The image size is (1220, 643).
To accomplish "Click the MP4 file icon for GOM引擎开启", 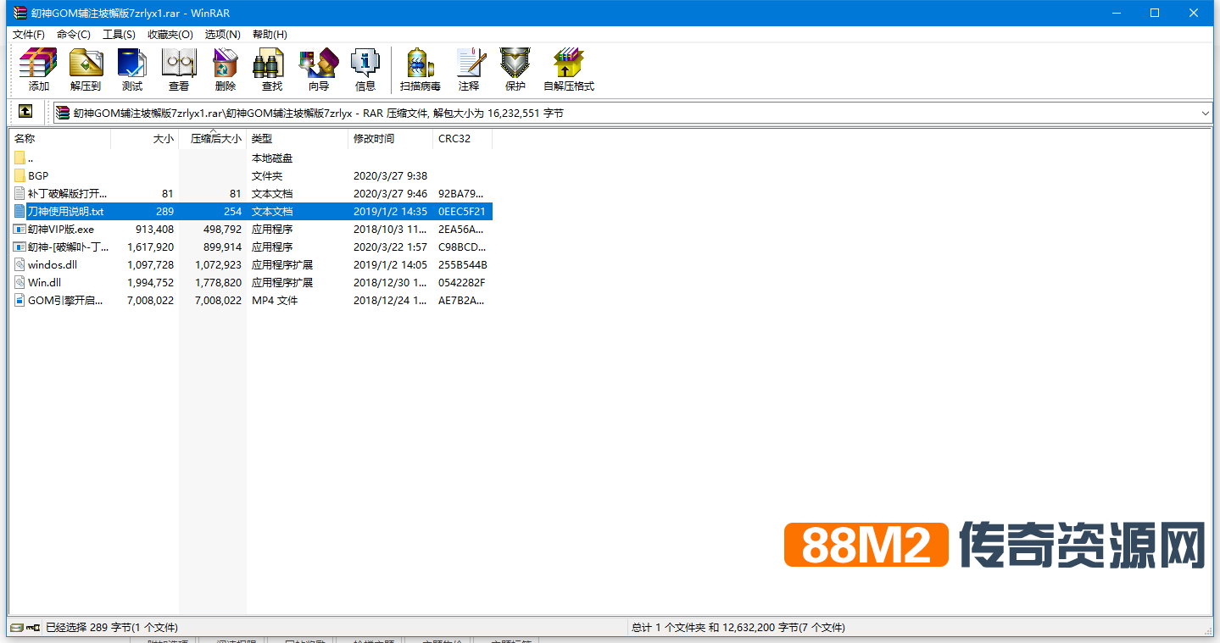I will tap(19, 300).
